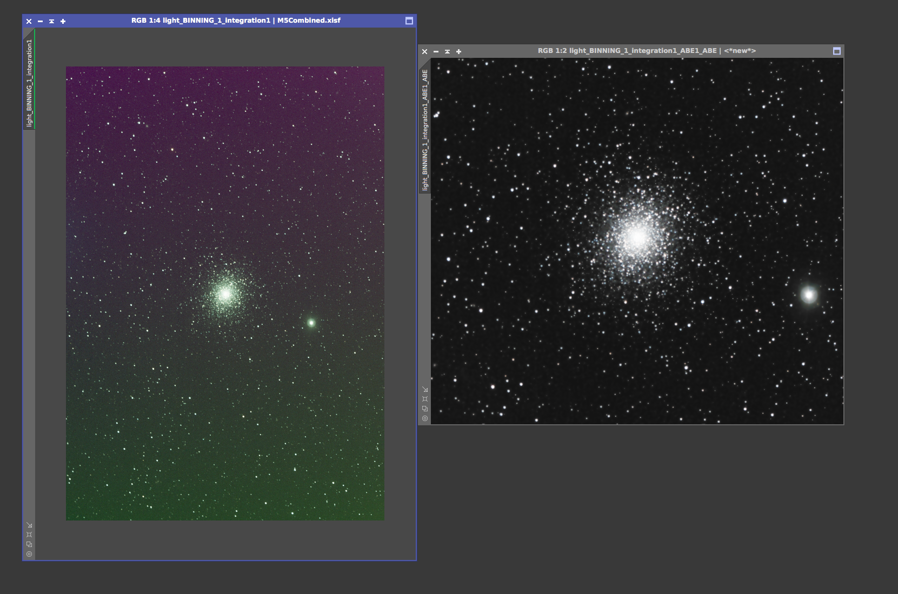
Task: Click the fit-view square icon in ABE window
Action: click(425, 399)
